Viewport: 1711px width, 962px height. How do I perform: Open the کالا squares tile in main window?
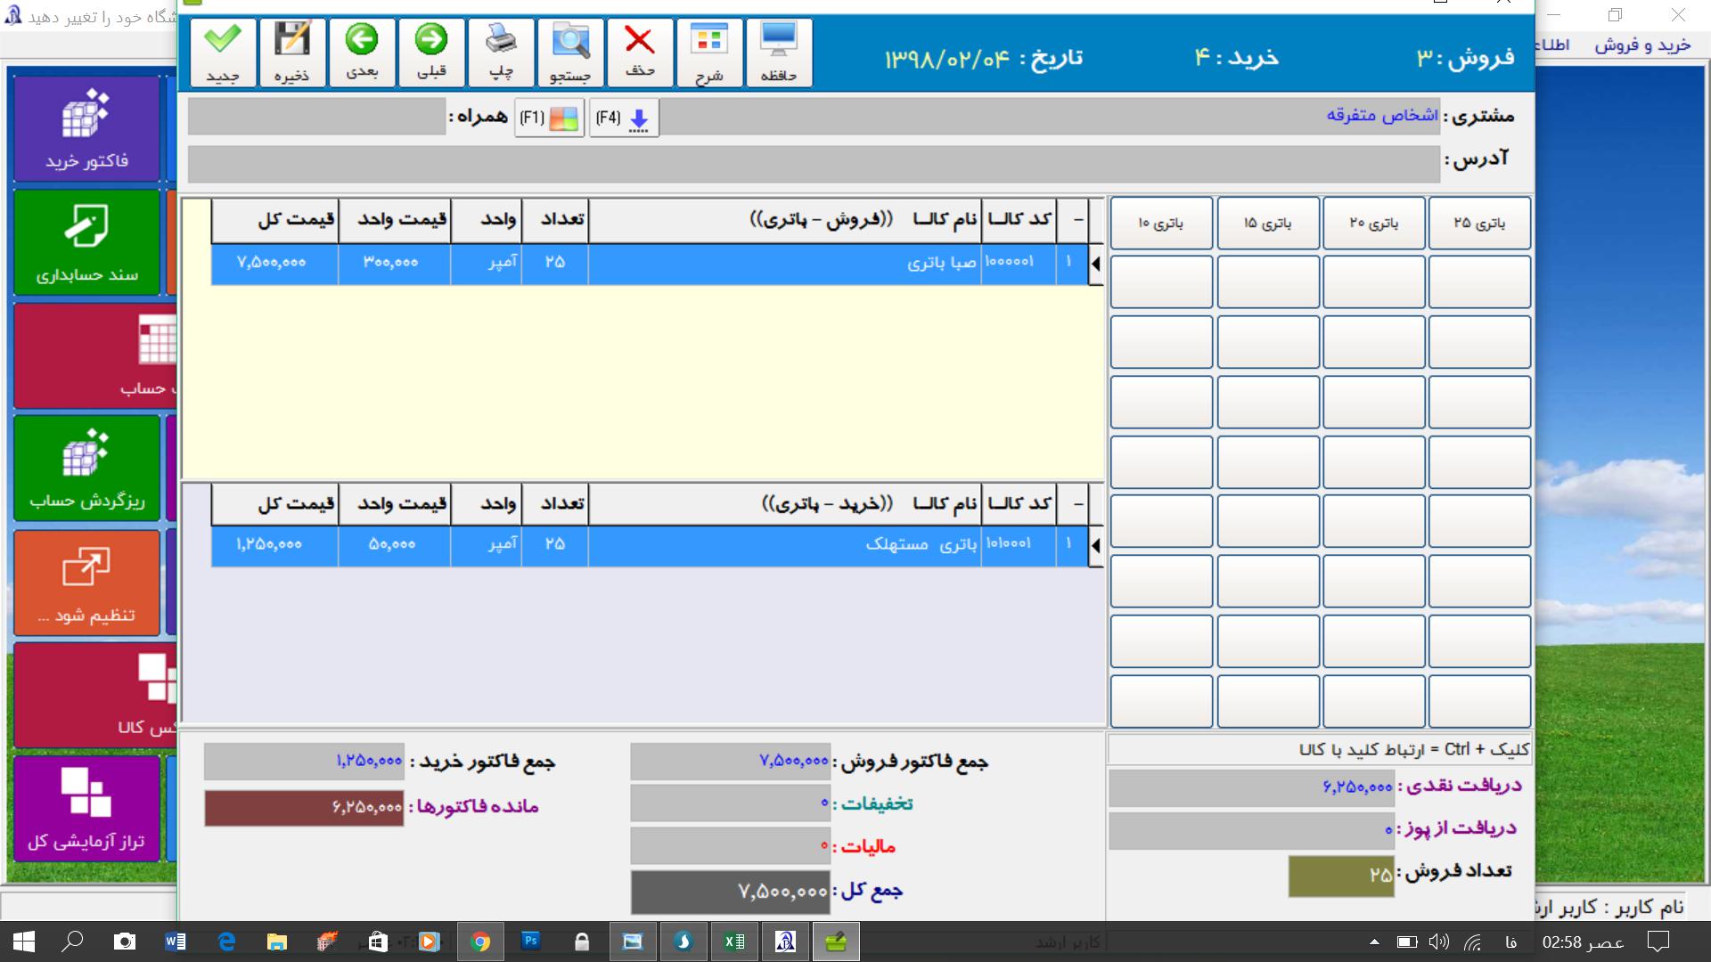tap(95, 695)
